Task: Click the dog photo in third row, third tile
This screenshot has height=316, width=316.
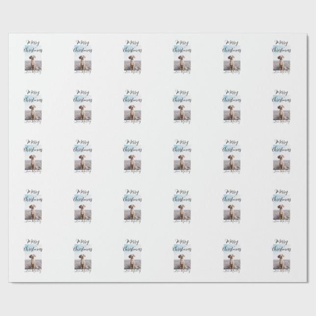Action: 132,160
